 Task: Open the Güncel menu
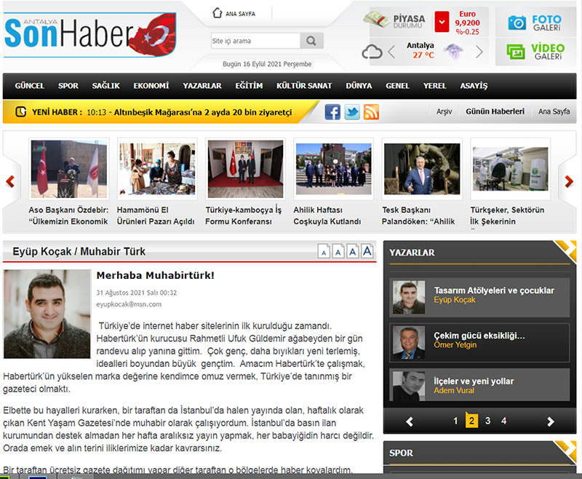pos(29,86)
